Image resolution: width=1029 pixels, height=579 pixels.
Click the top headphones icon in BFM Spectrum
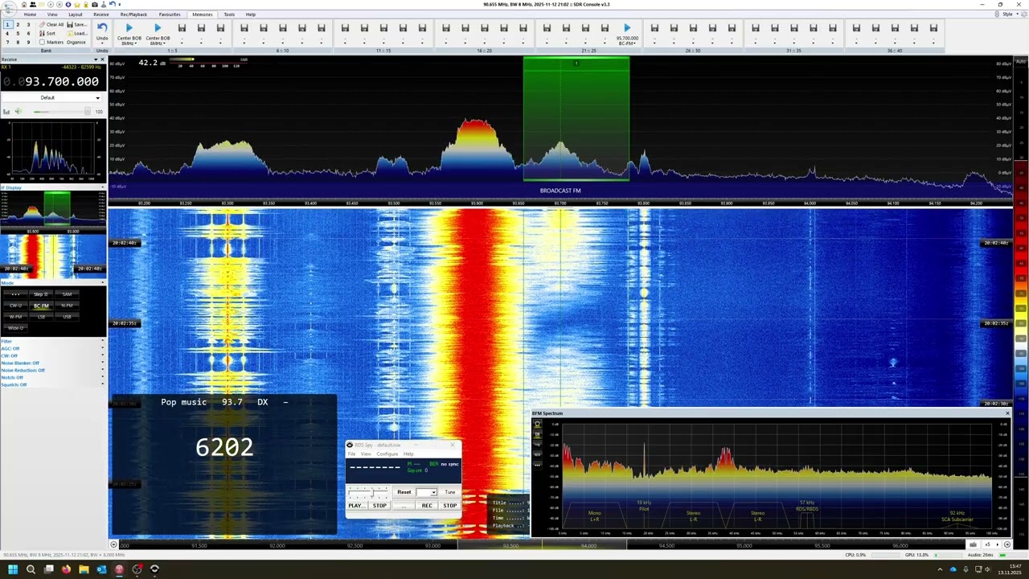pos(538,424)
